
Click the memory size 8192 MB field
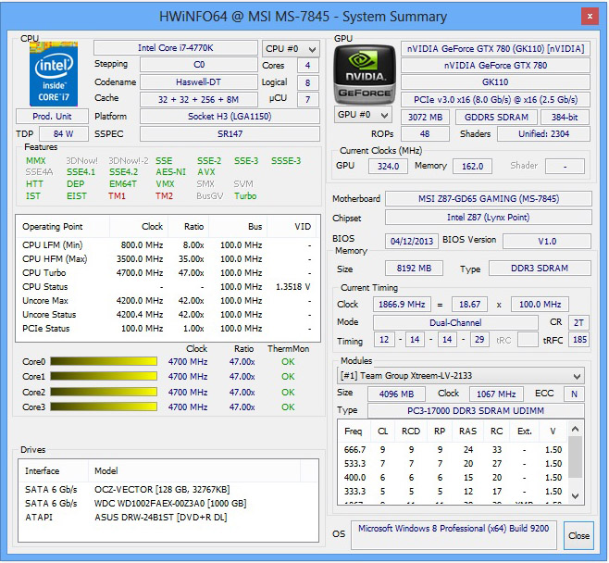tap(414, 269)
